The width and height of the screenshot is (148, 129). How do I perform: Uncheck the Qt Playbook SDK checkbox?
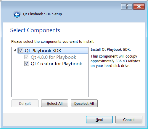pyautogui.click(x=21, y=50)
